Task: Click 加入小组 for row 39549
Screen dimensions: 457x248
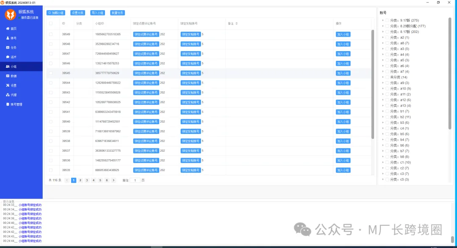Action: point(343,34)
